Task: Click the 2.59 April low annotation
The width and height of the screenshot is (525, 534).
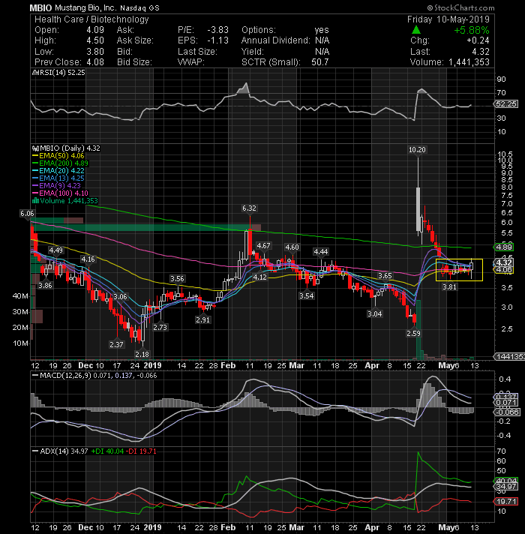Action: [413, 334]
